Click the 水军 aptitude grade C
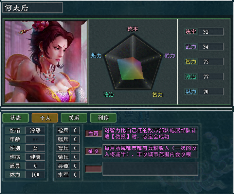Screen dimensions: 234x194 click(x=75, y=175)
